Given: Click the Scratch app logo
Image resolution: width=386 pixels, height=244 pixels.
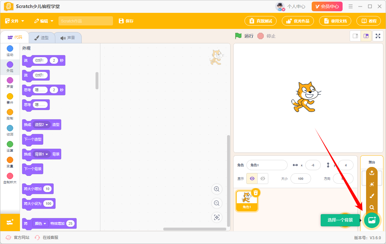Looking at the screenshot, I should point(8,6).
